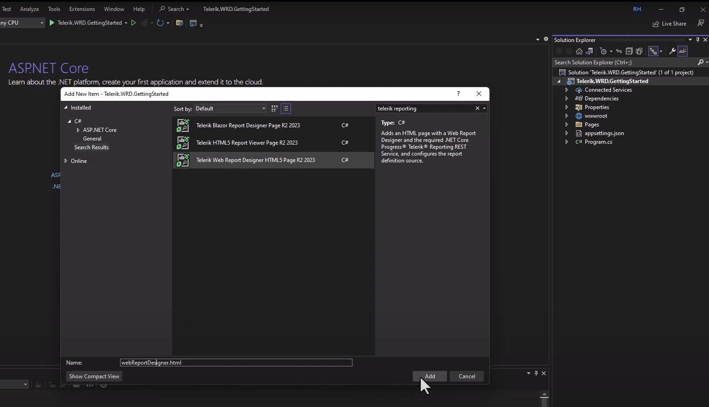Toggle small icons view in the template list
Image resolution: width=709 pixels, height=407 pixels.
[274, 109]
